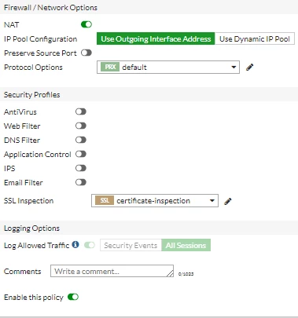The width and height of the screenshot is (298, 318).
Task: Disable the Enable this policy switch
Action: 73,297
